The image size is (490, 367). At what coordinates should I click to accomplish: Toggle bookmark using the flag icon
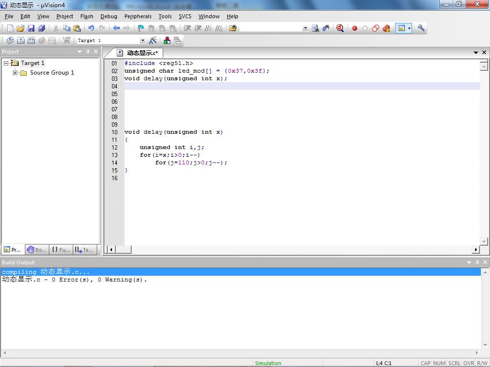click(x=141, y=28)
